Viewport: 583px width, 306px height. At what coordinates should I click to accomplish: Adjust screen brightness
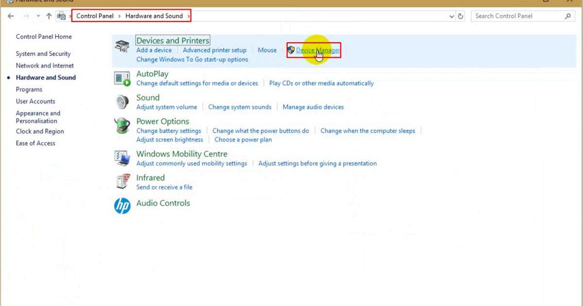[170, 140]
